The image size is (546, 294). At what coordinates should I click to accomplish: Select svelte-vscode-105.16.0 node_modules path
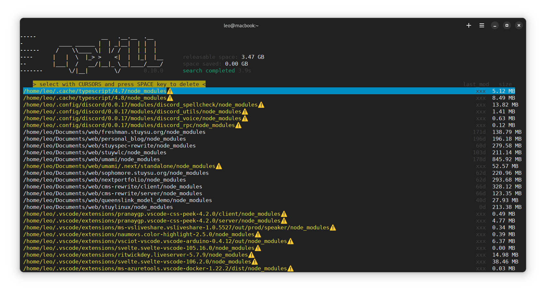139,248
